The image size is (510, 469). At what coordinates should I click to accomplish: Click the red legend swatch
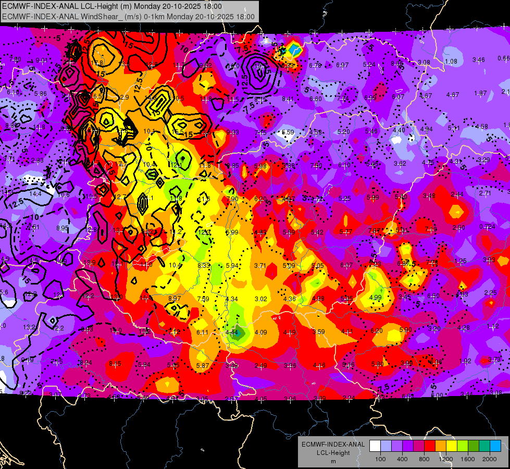(430, 446)
